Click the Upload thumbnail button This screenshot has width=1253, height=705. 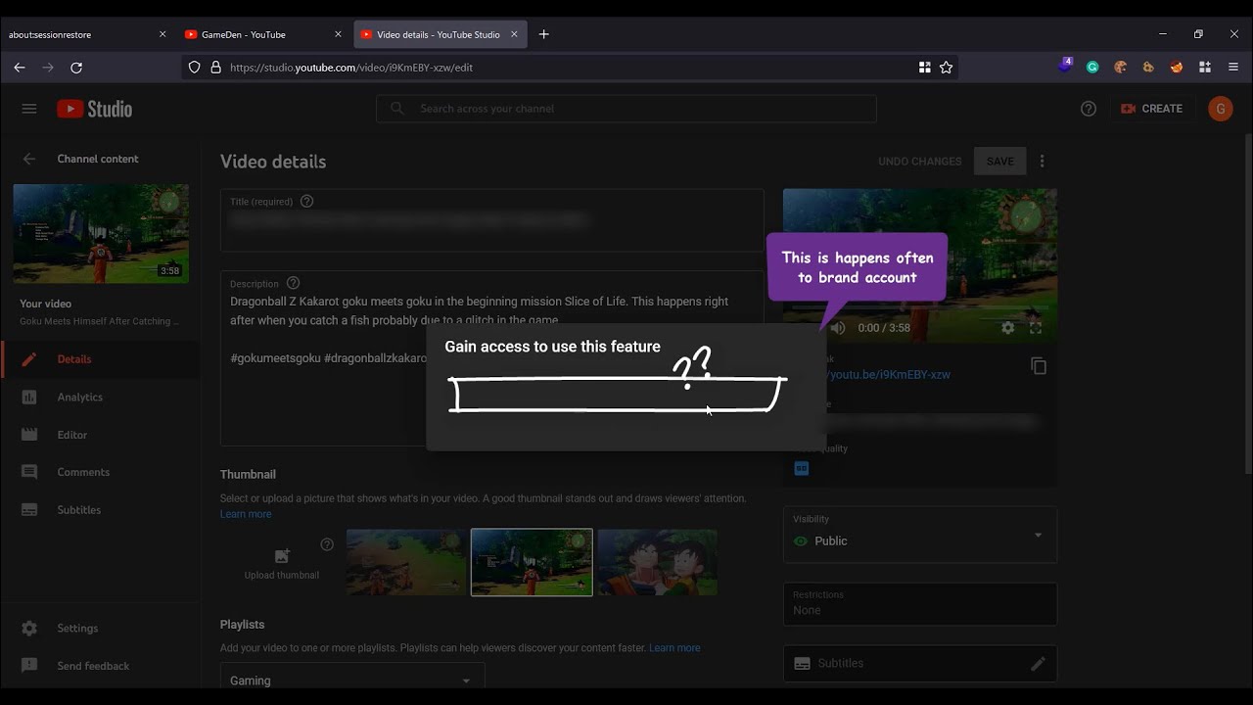coord(282,563)
